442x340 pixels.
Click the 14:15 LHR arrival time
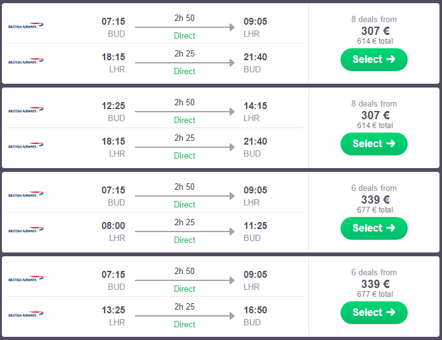coord(256,106)
